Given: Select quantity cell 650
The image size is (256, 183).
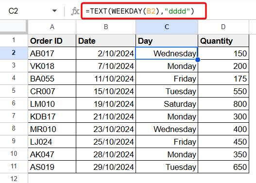Looking at the screenshot, I should (223, 167).
